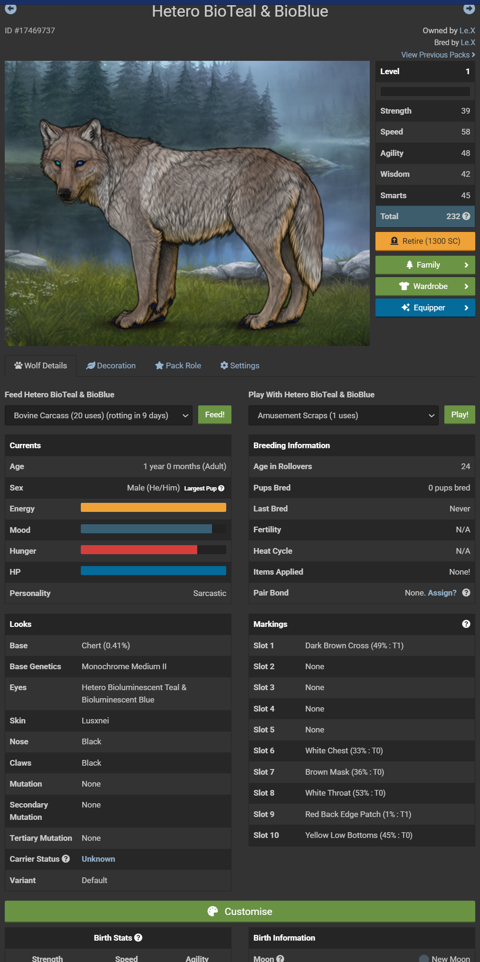Click the Feed! button
480x962 pixels.
[x=215, y=414]
